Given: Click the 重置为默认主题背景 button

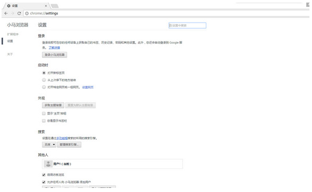Looking at the screenshot, I should [x=81, y=105].
